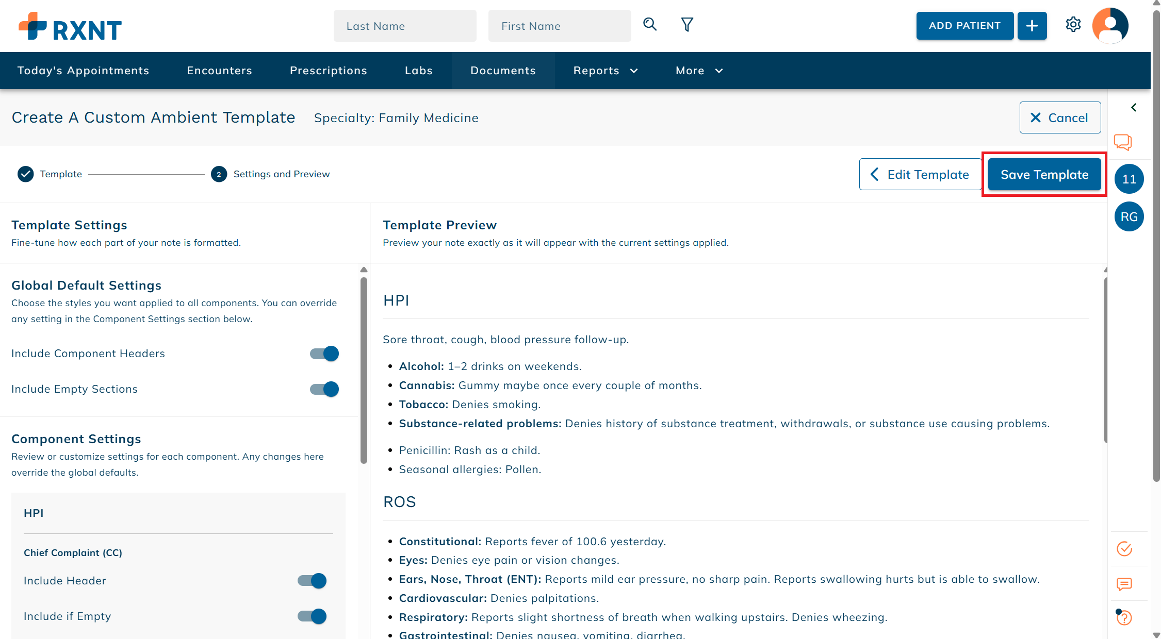
Task: Open the More dropdown menu
Action: 699,71
